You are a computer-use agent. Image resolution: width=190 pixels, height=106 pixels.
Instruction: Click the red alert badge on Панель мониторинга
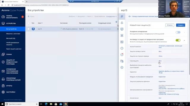coord(23,17)
